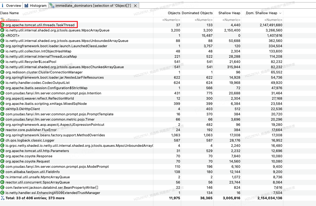
Task: Select row reactor.util.concurrent.SpscArrayQueue
Action: click(x=141, y=182)
